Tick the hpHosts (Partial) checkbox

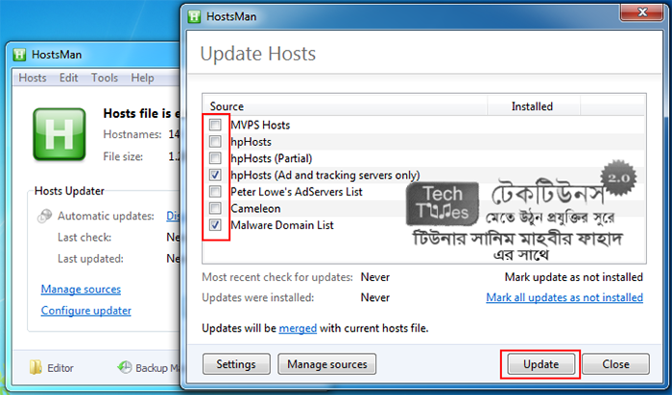tap(215, 158)
